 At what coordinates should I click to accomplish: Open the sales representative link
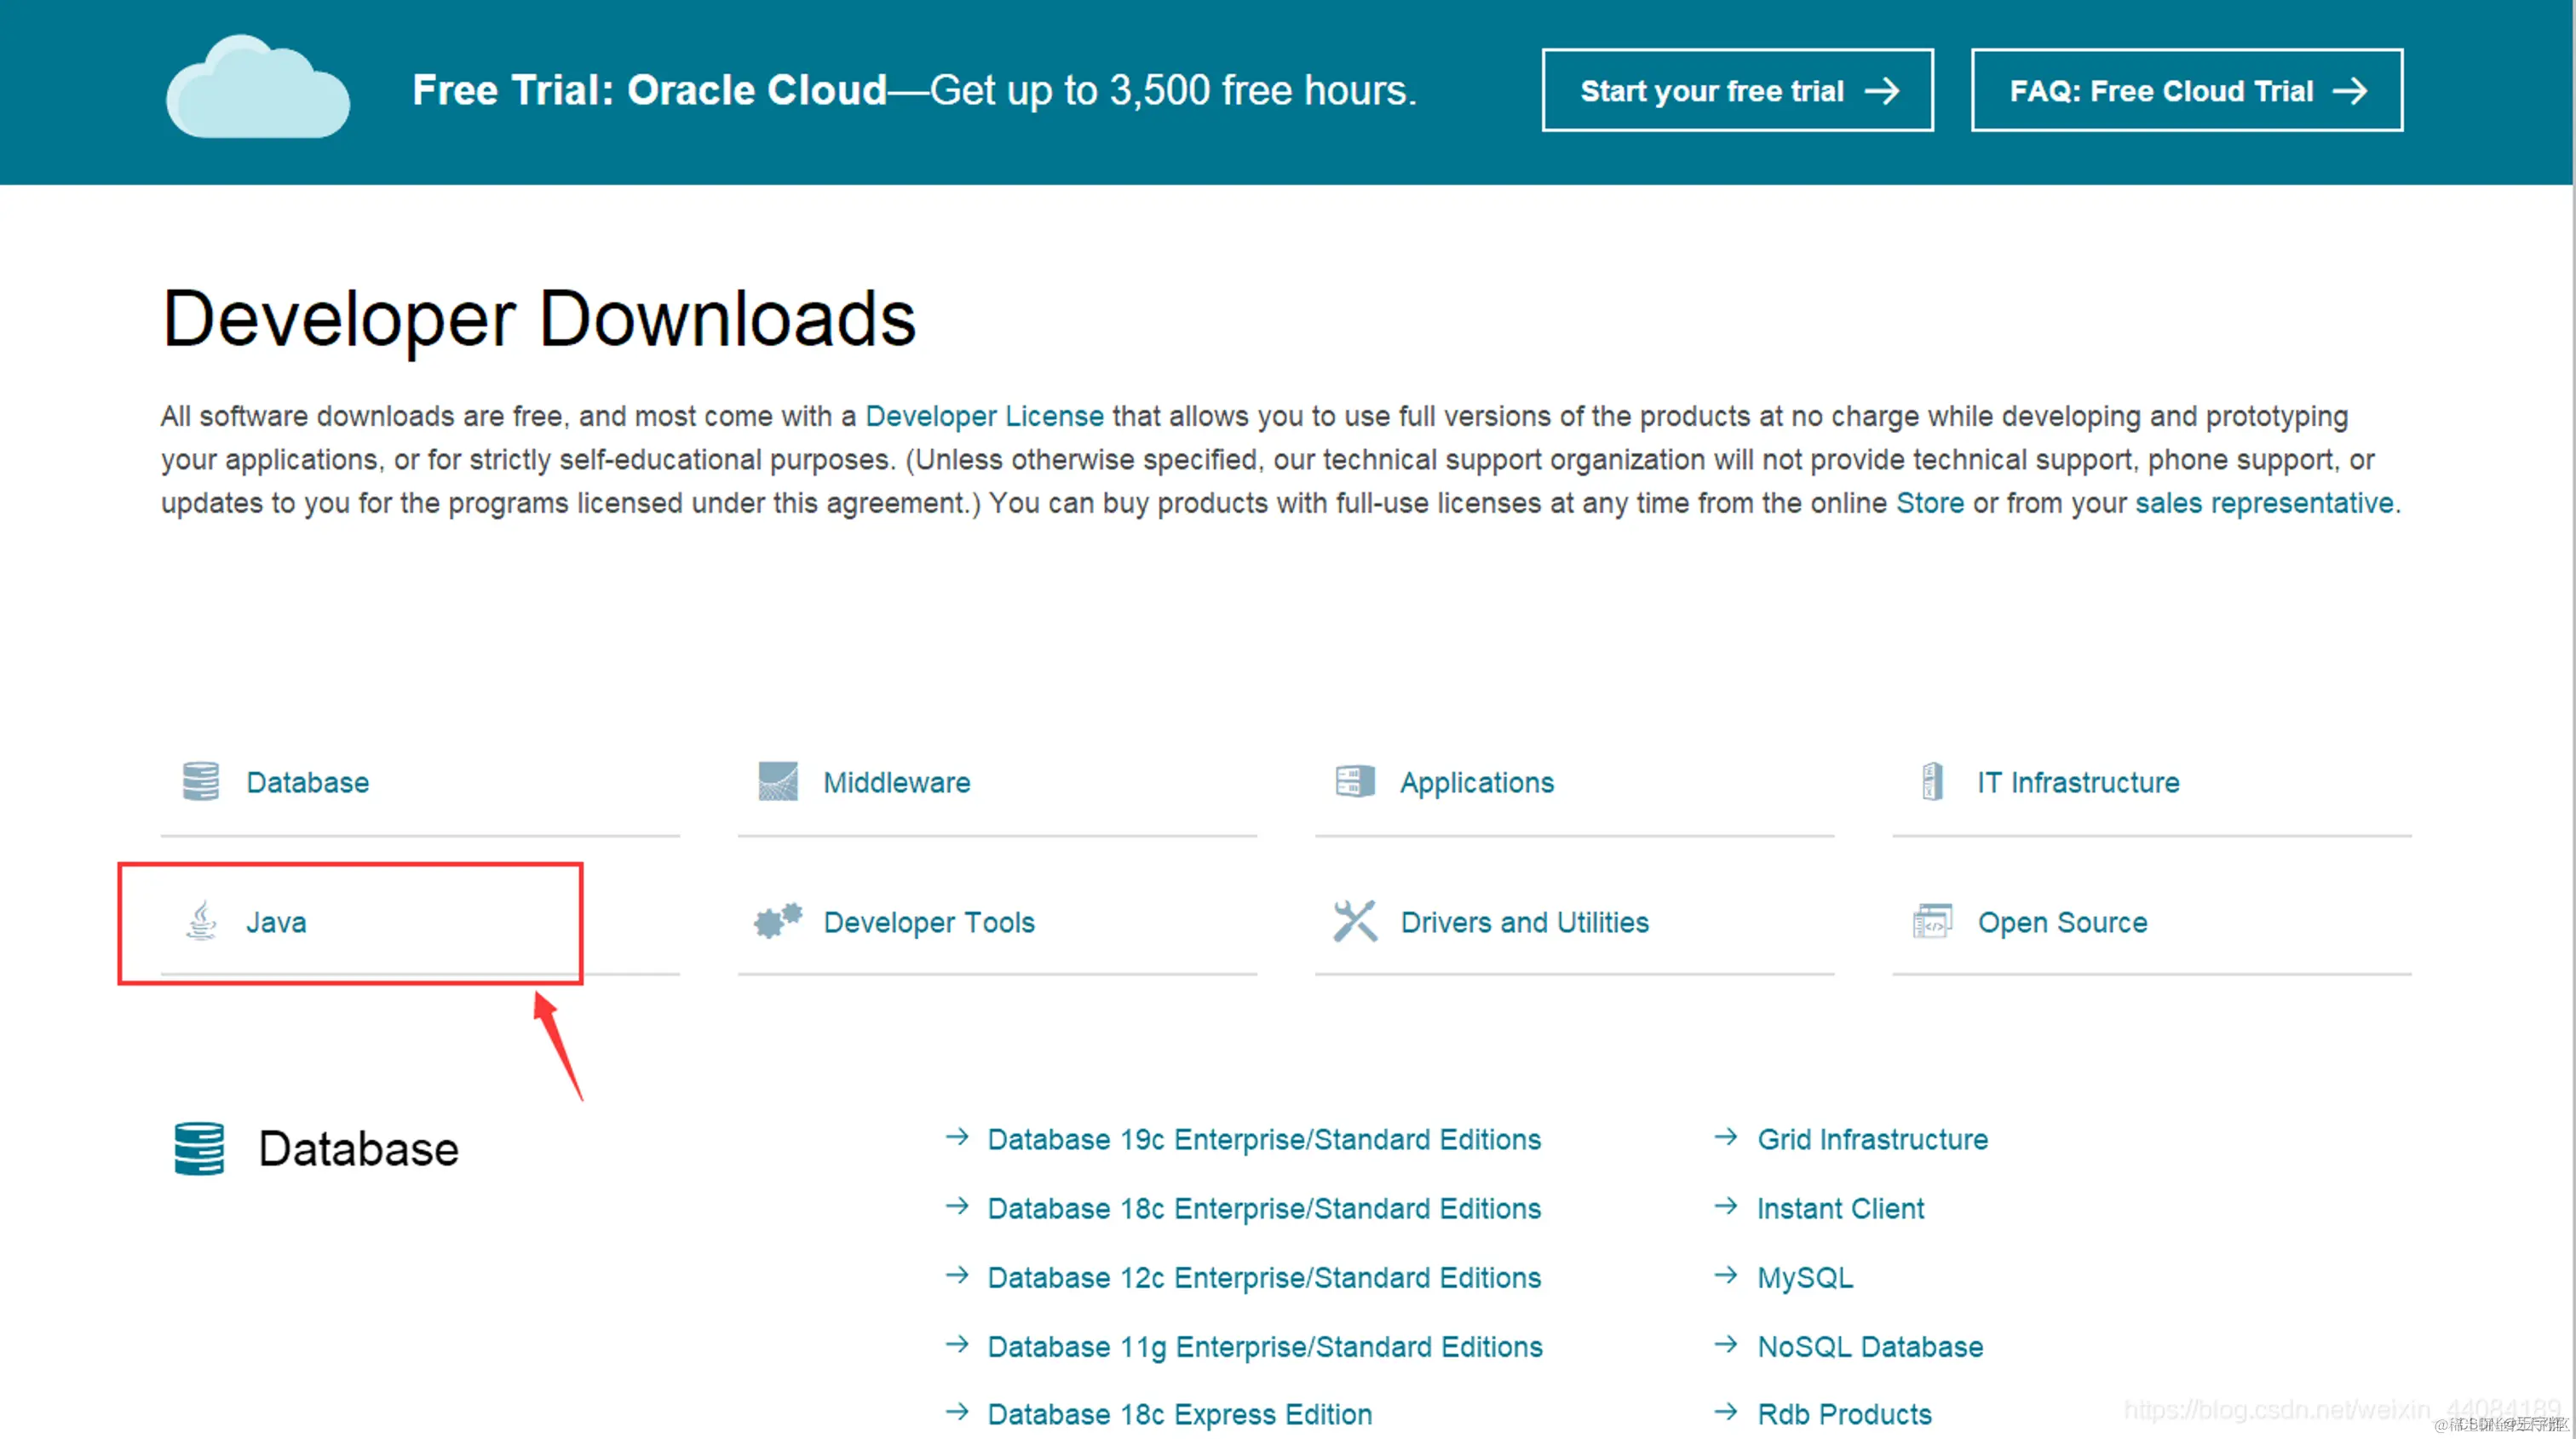tap(2264, 503)
